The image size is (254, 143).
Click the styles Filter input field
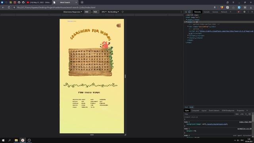pyautogui.click(x=209, y=114)
